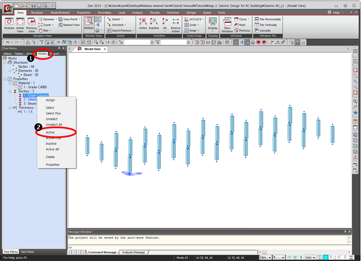Switch to Task Pane tab

(x=27, y=252)
